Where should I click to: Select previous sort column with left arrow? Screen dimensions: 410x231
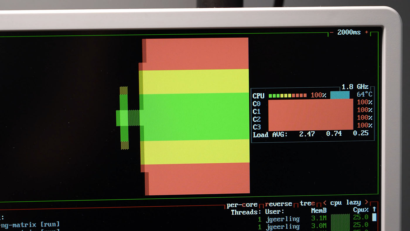click(x=324, y=203)
